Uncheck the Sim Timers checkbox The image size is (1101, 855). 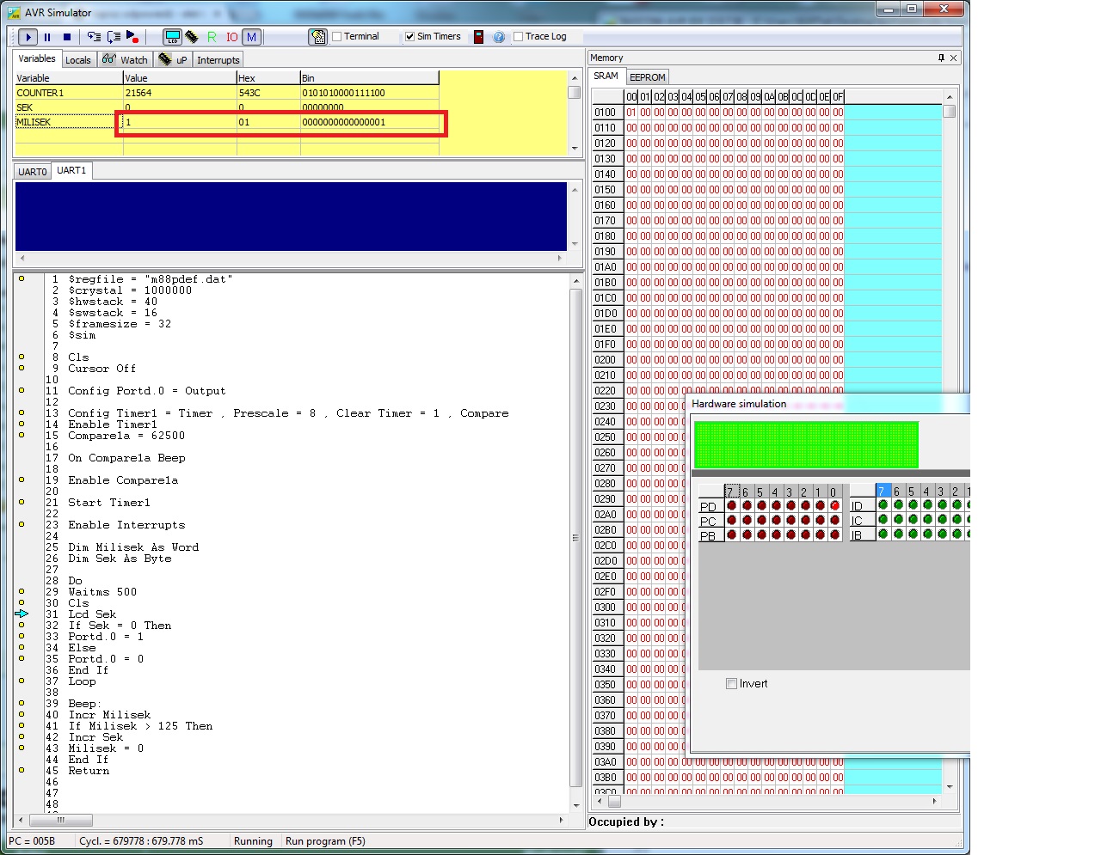pyautogui.click(x=410, y=37)
